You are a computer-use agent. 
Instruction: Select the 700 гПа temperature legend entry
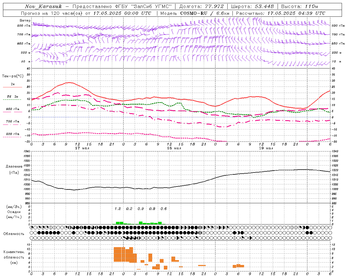tap(12, 122)
